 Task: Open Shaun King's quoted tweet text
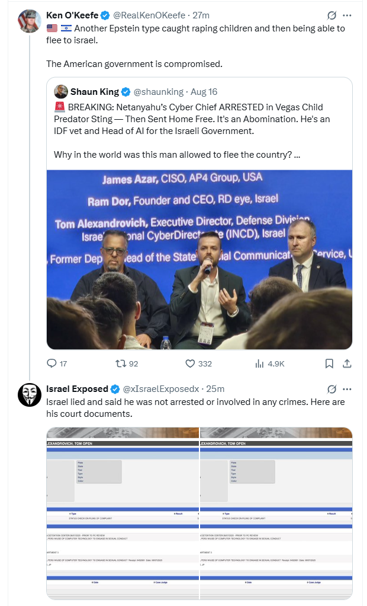coord(192,130)
